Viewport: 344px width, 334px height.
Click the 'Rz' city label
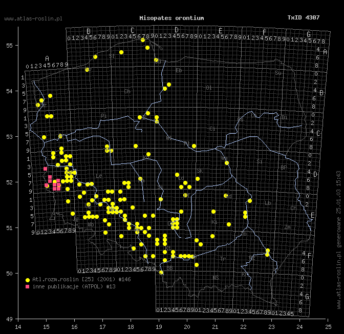pyautogui.click(x=252, y=258)
